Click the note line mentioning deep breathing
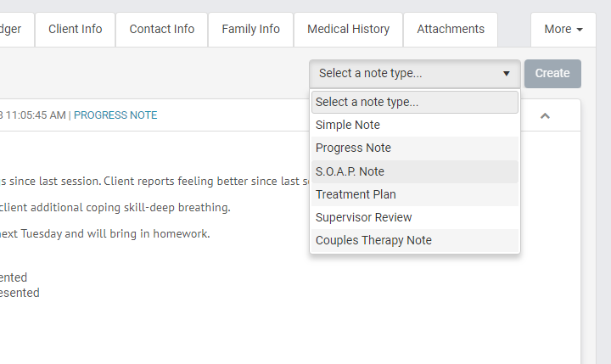 point(115,207)
